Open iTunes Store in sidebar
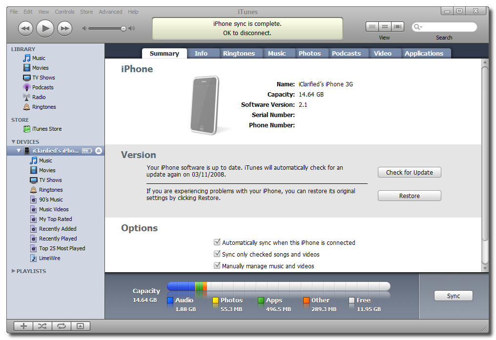Viewport: 496px width, 340px height. coord(47,129)
